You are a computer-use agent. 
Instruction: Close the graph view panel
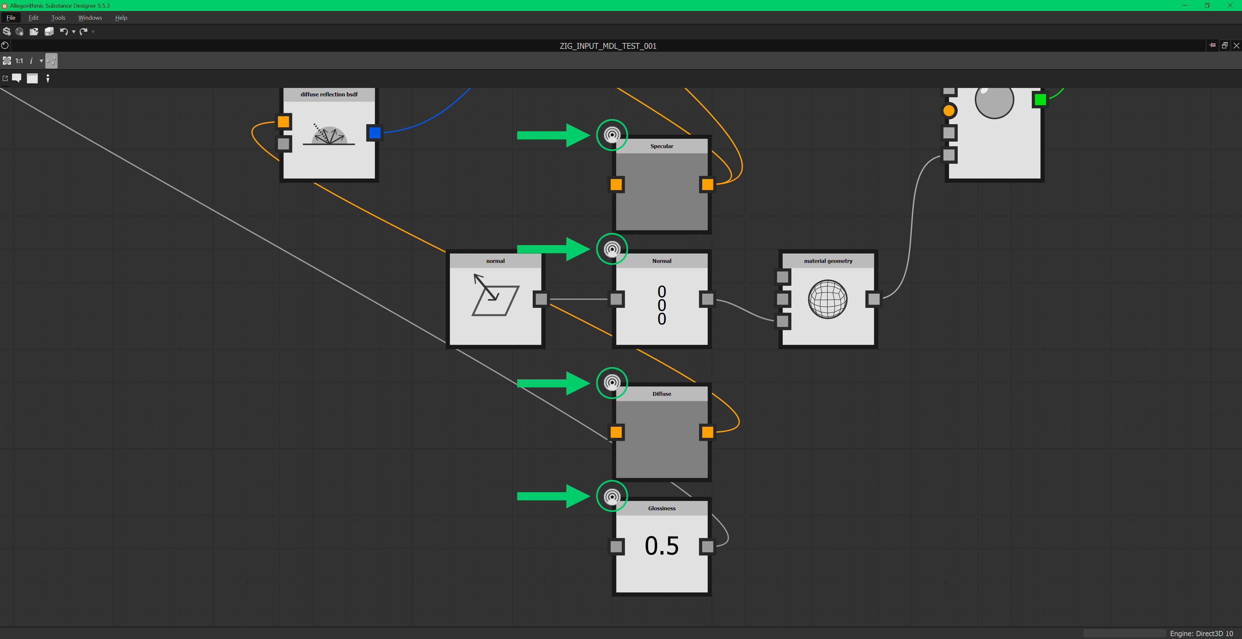1236,45
